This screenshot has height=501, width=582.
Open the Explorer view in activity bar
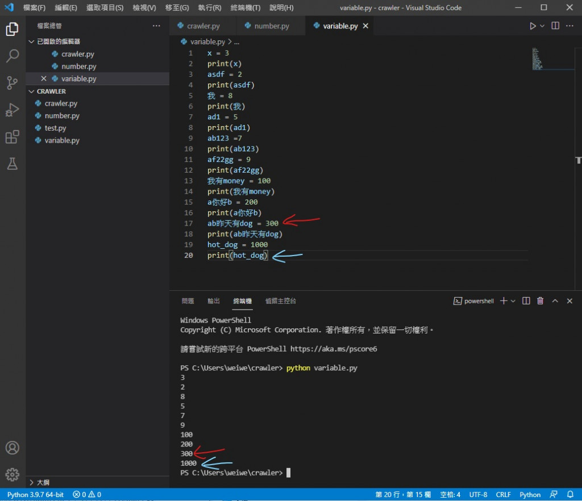pos(13,29)
